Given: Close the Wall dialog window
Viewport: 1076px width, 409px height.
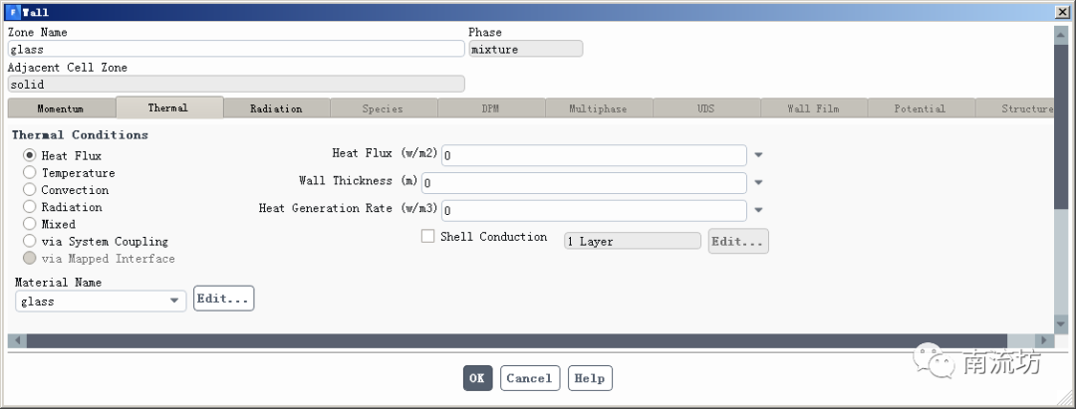Looking at the screenshot, I should tap(1060, 12).
